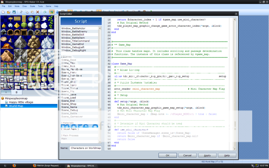269x168 pixels.
Task: Click the Apply button
Action: tap(207, 155)
